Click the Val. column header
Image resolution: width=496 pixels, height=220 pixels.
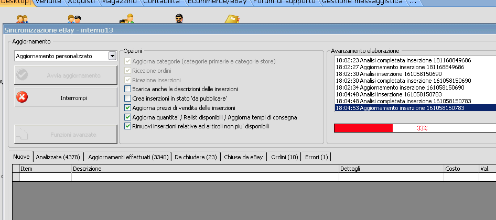pos(488,169)
